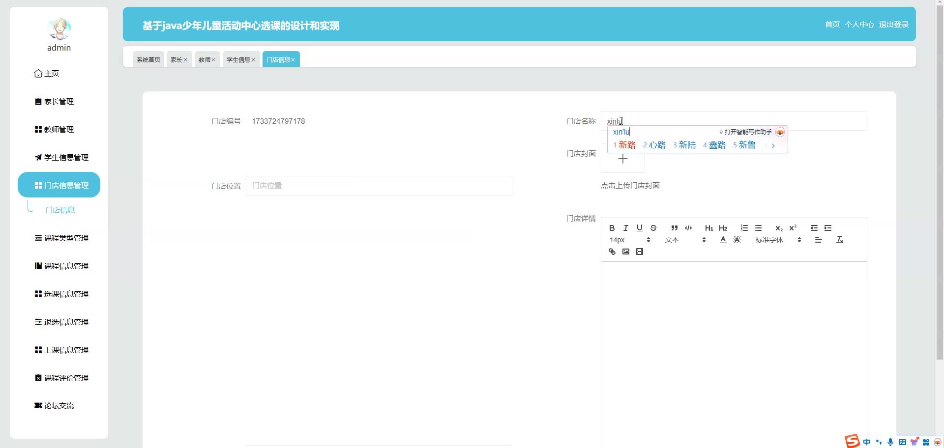Insert a hyperlink using the link icon

(612, 252)
